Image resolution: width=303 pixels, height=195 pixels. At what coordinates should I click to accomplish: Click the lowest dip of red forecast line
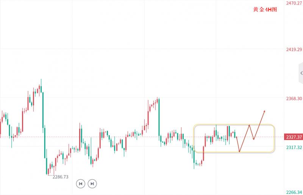click(240, 152)
